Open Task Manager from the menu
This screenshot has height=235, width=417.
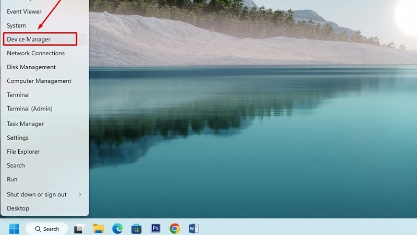[x=45, y=124]
